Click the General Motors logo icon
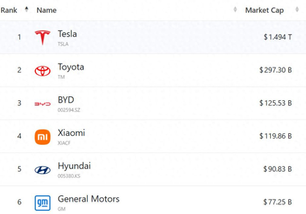 pyautogui.click(x=43, y=203)
